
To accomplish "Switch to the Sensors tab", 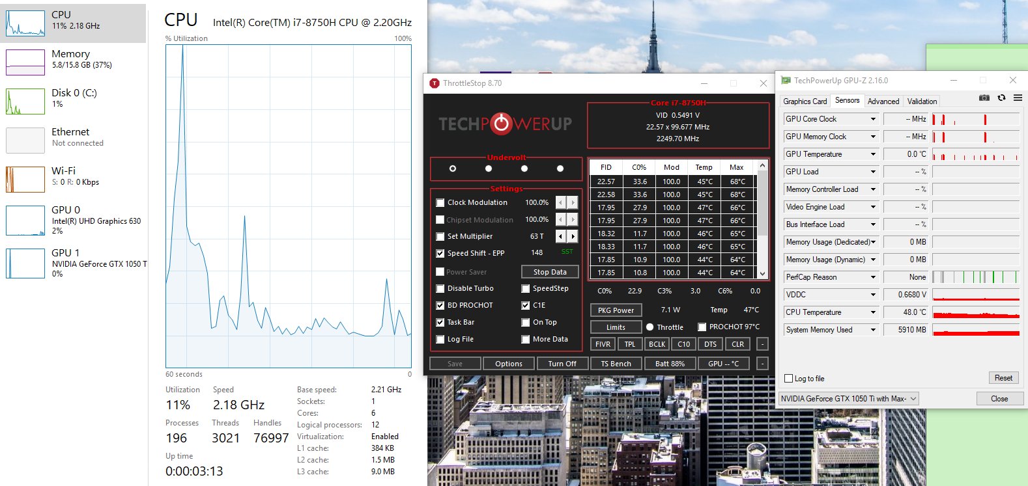I will pyautogui.click(x=847, y=101).
